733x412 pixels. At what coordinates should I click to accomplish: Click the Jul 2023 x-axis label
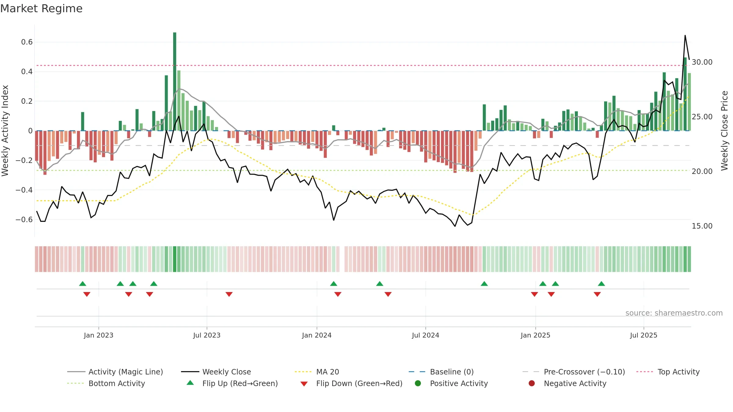tap(207, 335)
